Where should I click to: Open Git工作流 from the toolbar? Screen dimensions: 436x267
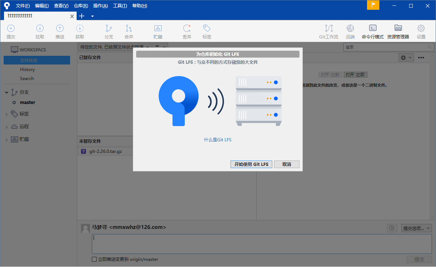pyautogui.click(x=329, y=32)
